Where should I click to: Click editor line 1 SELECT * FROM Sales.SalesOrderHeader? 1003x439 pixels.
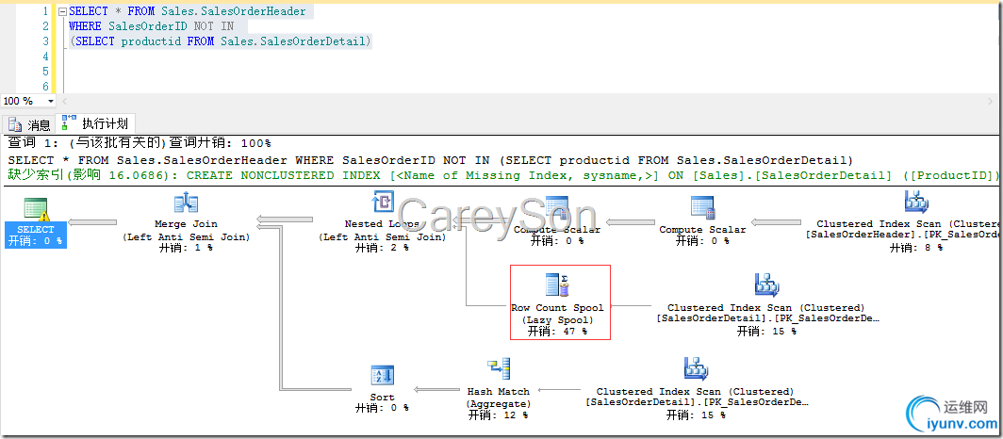[x=188, y=11]
